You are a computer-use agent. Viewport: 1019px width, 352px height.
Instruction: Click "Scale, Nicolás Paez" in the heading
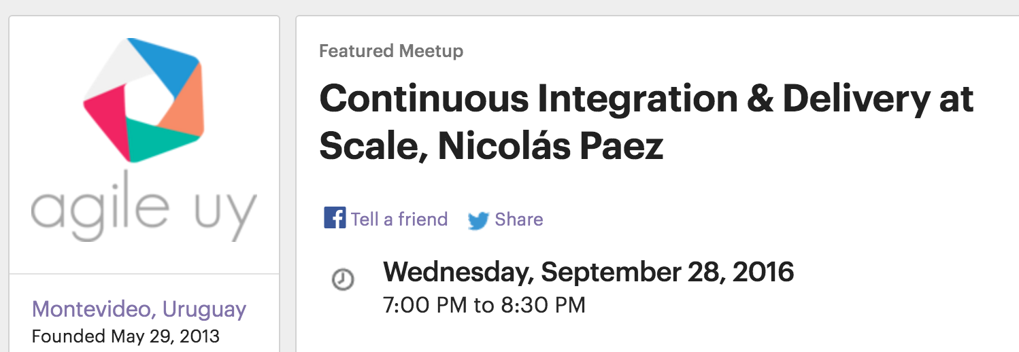click(490, 146)
